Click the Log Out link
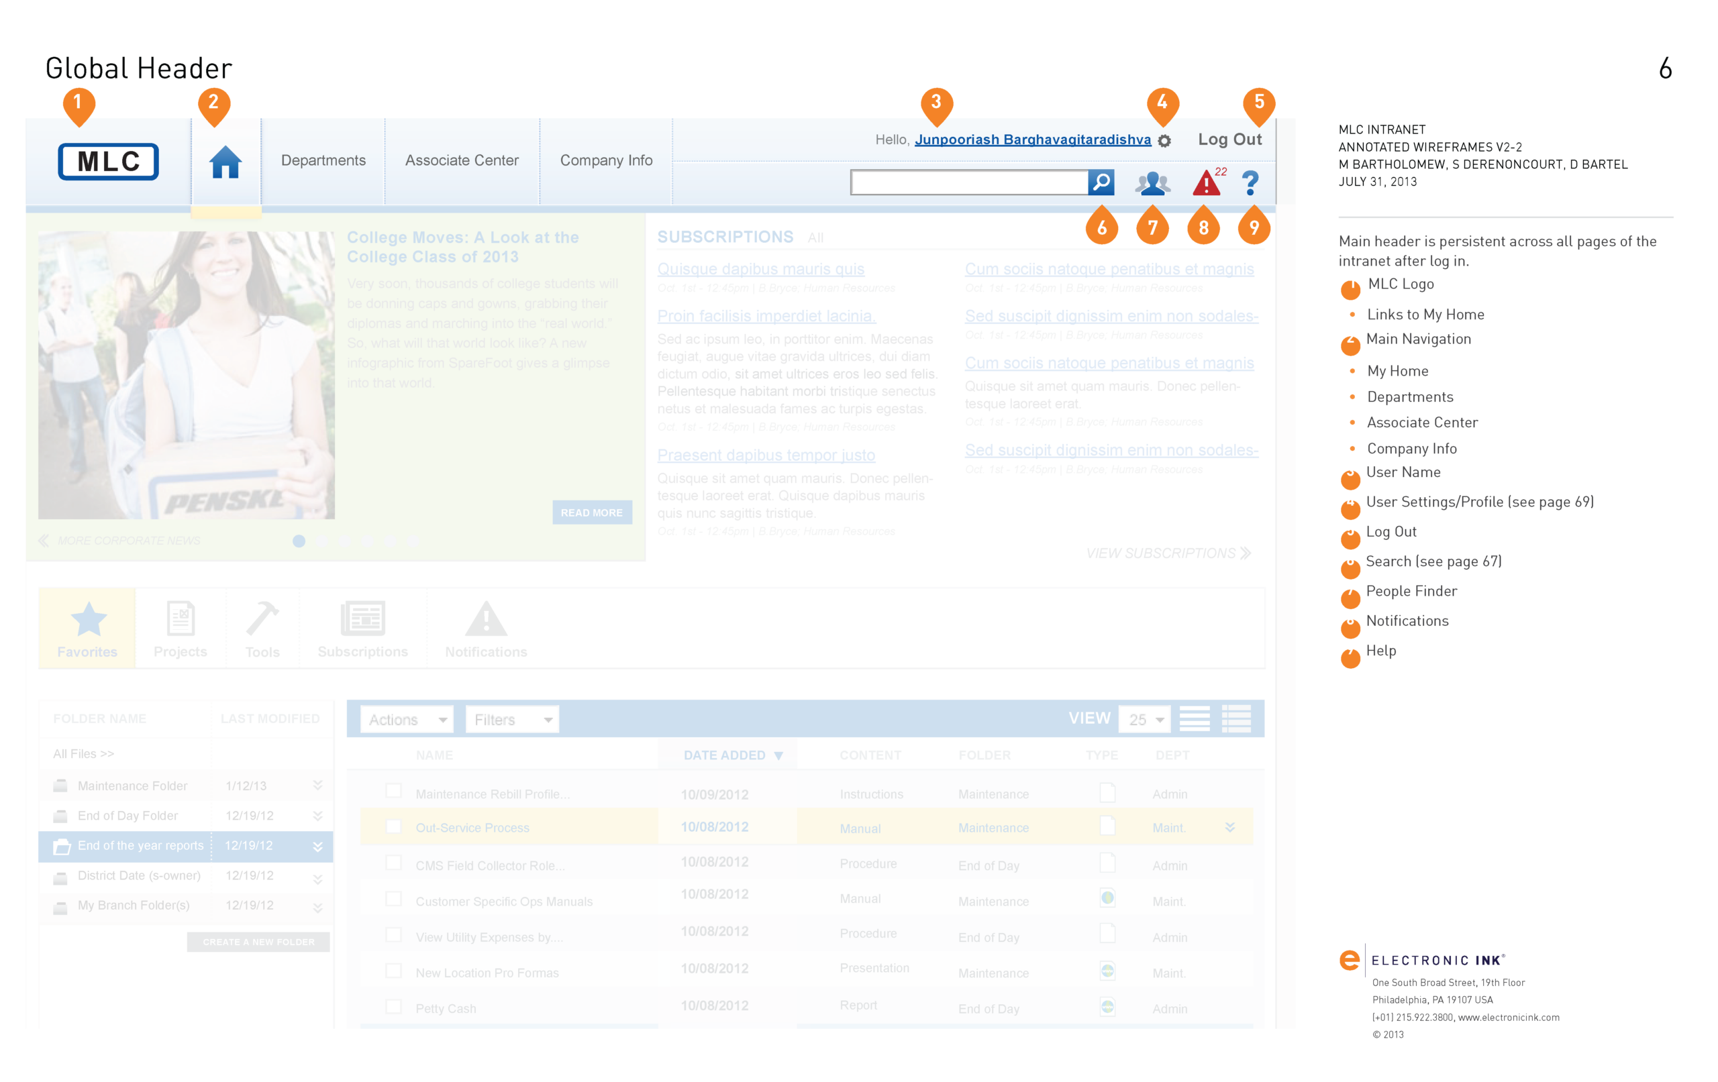 pos(1229,140)
